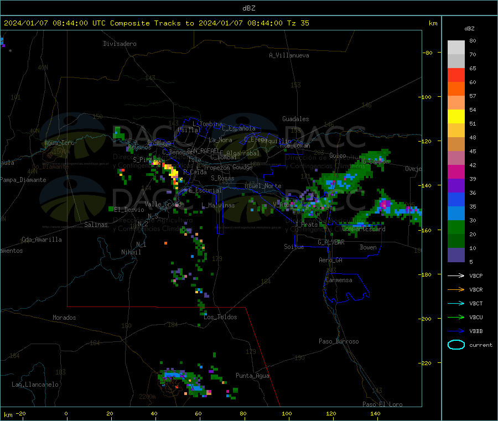Click the Paso_El_Loro map label

pyautogui.click(x=382, y=404)
